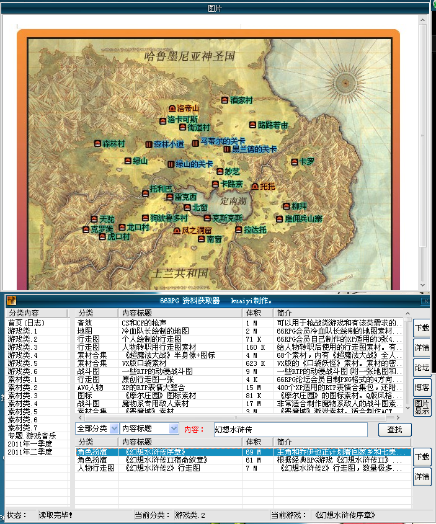Click the 马蒂尔的关卡 gate icon
Viewport: 436px width, 524px height.
[x=195, y=143]
